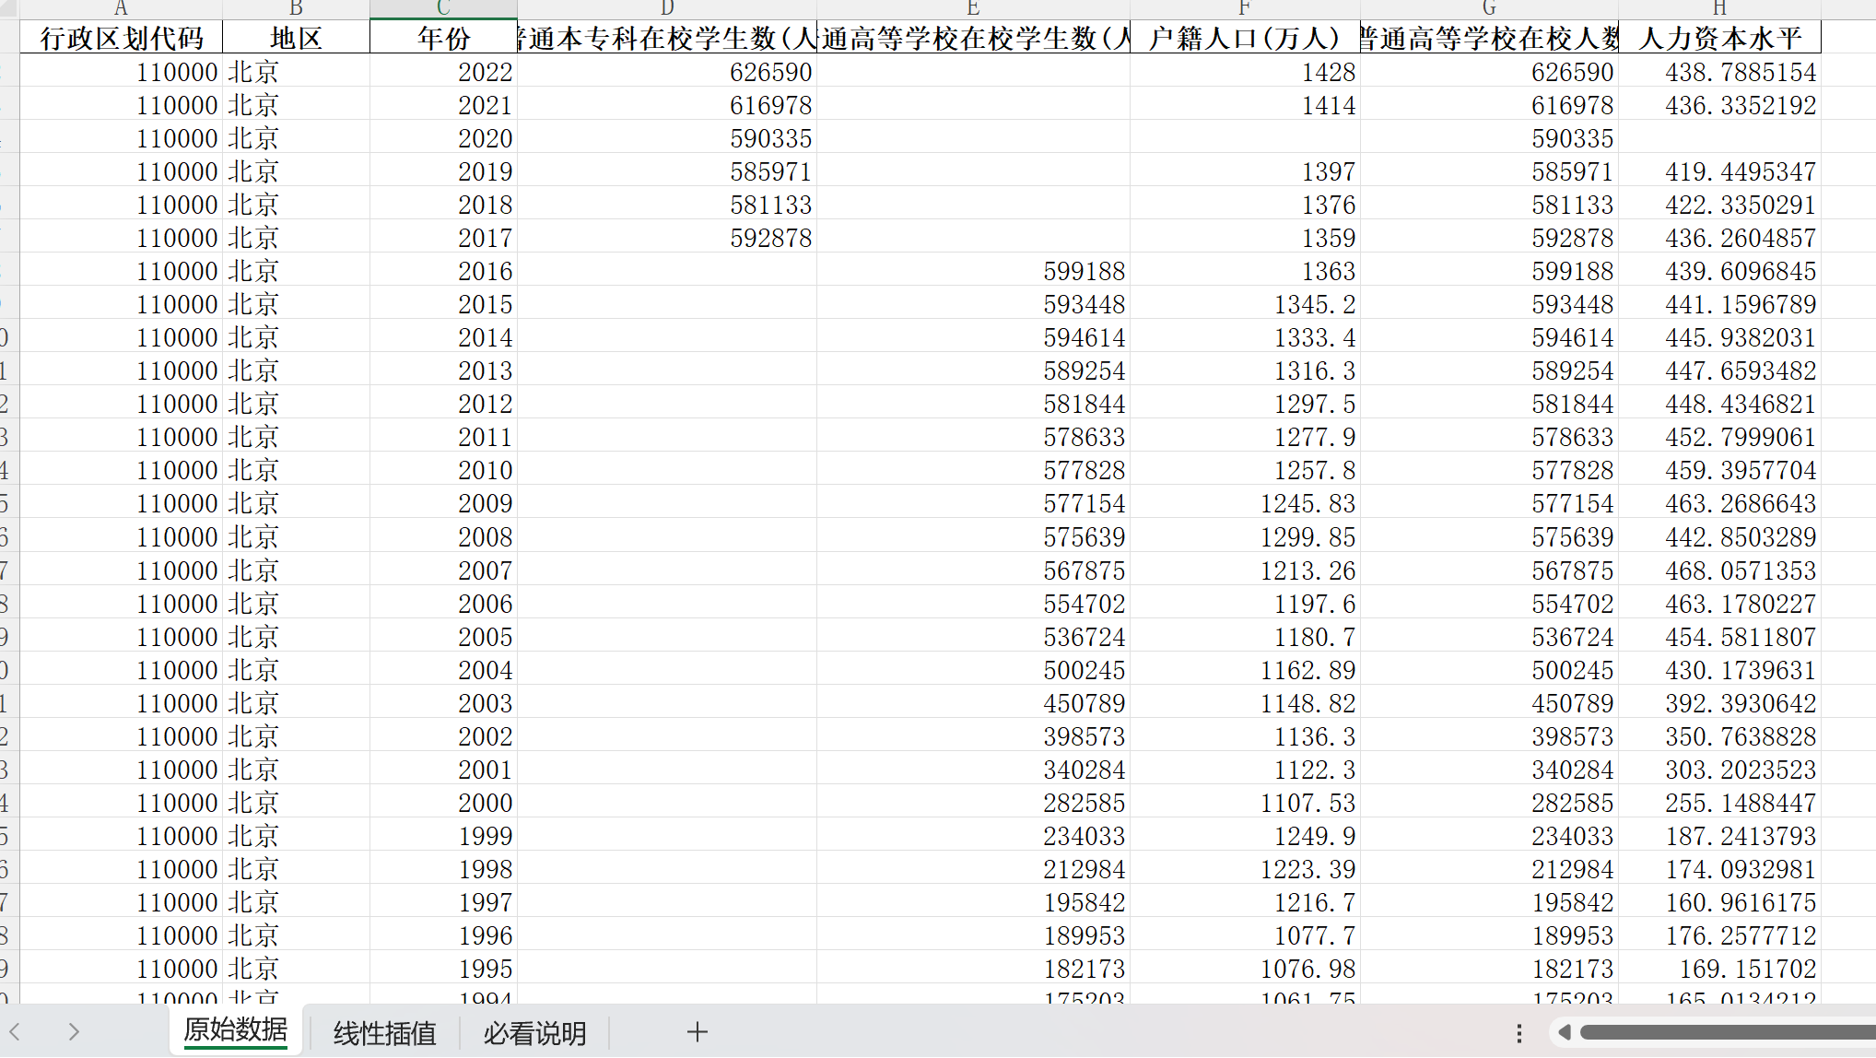This screenshot has width=1876, height=1058.
Task: Click the next sheet navigation arrow
Action: (x=74, y=1032)
